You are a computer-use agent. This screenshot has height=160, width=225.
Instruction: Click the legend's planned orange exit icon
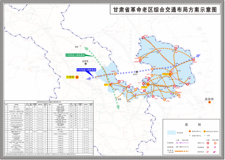pos(215,143)
